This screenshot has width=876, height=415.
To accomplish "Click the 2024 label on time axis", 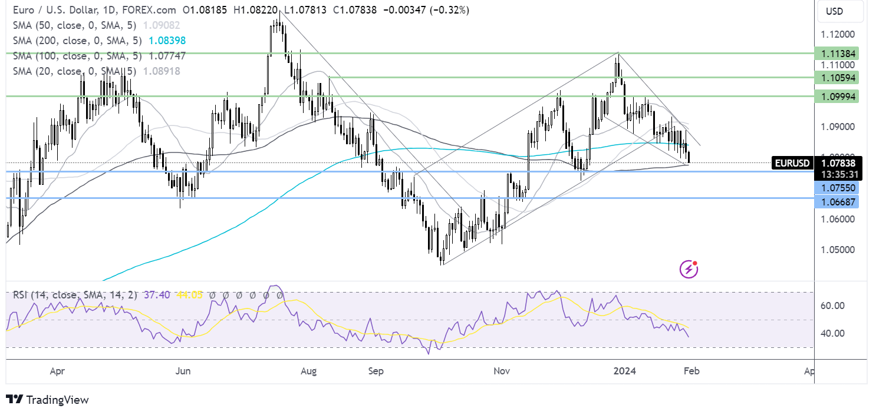I will coord(624,371).
